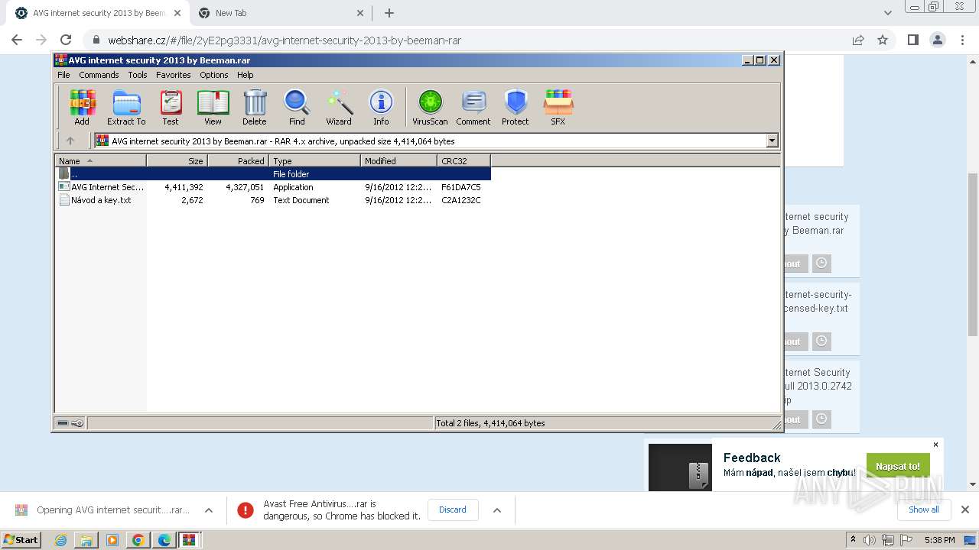The height and width of the screenshot is (550, 979).
Task: Open the Comment toolbar tool
Action: pyautogui.click(x=473, y=107)
